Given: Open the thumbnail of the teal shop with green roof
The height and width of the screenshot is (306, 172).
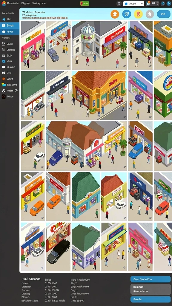Looking at the screenshot, I should pyautogui.click(x=86, y=197).
